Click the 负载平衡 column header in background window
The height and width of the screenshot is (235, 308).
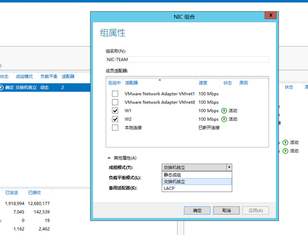click(x=49, y=76)
